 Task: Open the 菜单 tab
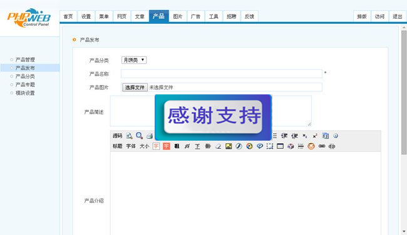(104, 16)
